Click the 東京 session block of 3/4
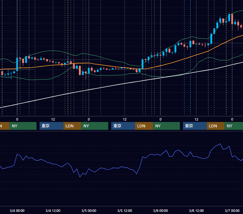The image size is (243, 214). click(51, 126)
